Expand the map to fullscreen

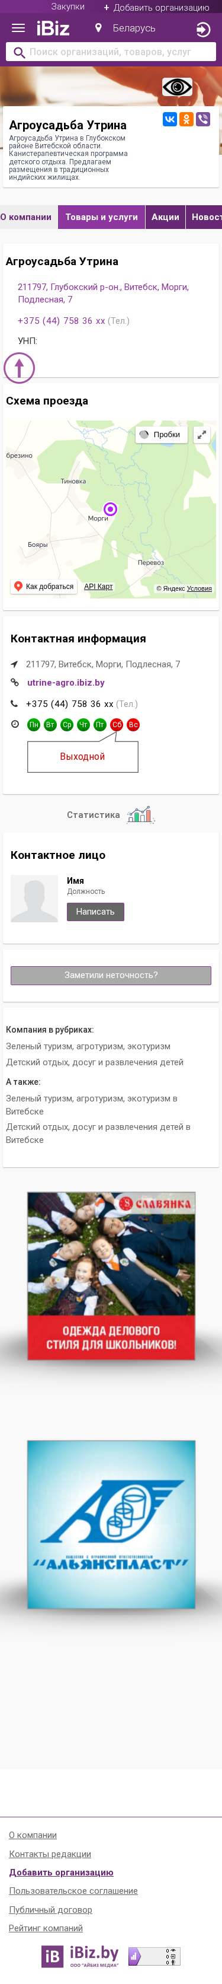click(201, 434)
